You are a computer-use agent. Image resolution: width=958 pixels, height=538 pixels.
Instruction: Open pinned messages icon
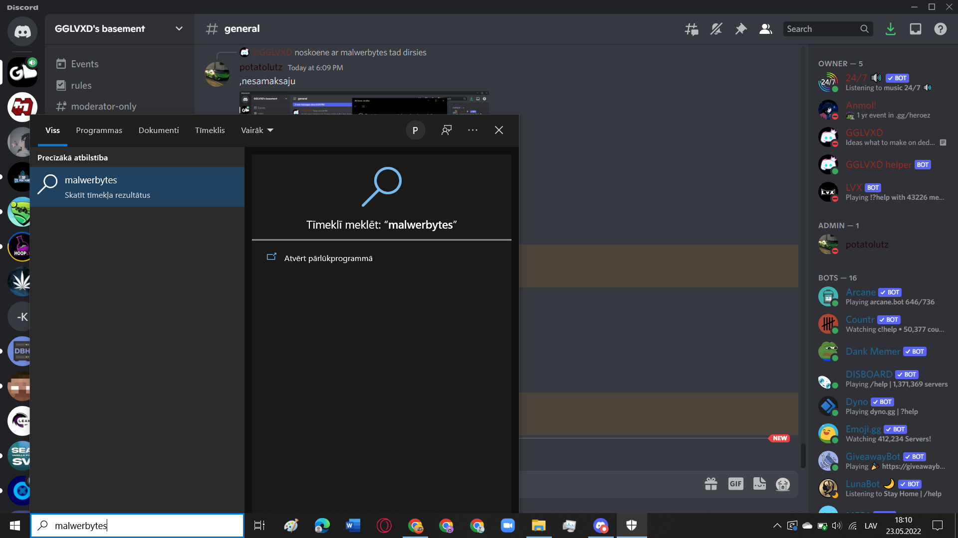coord(741,29)
